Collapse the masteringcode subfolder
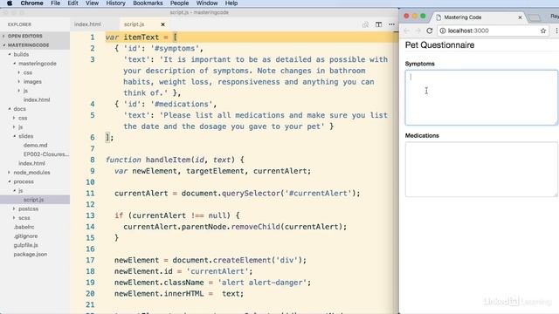The image size is (559, 314). [38, 64]
